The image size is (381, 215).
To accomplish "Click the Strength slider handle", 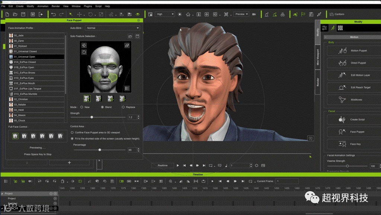I will coord(92,117).
